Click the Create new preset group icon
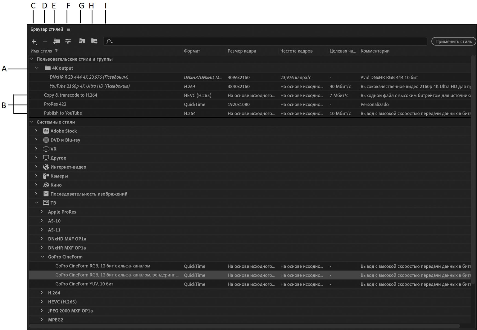 57,41
